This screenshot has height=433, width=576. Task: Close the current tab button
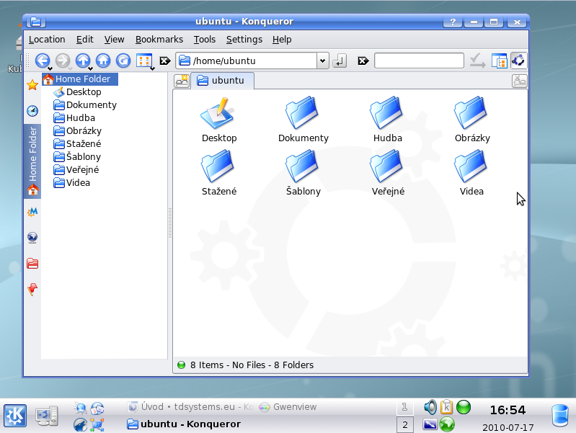[520, 81]
